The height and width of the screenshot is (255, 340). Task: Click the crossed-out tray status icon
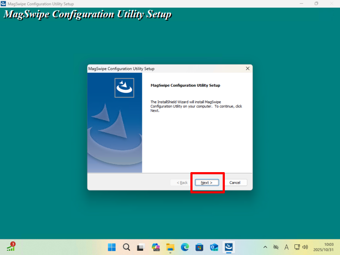(x=276, y=247)
